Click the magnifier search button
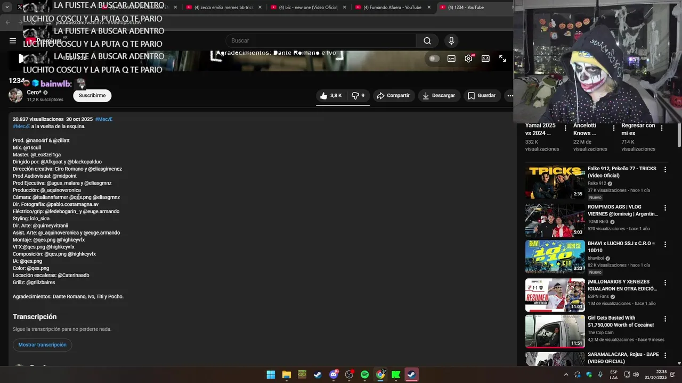Image resolution: width=682 pixels, height=383 pixels. click(x=427, y=41)
